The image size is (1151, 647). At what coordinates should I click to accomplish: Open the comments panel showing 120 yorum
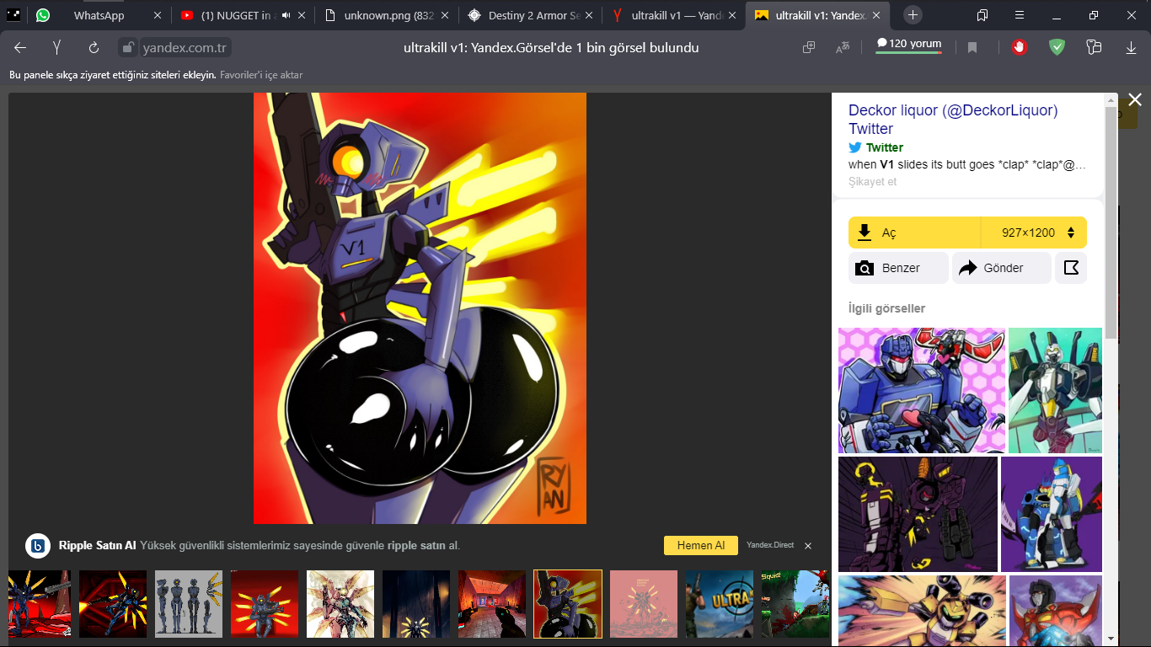coord(908,45)
